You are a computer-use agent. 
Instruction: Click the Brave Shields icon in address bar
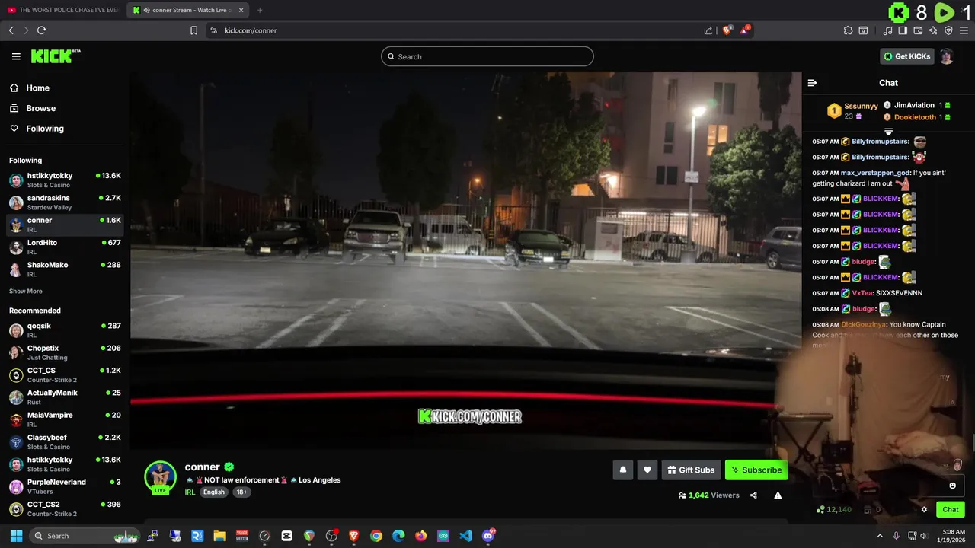pos(727,30)
